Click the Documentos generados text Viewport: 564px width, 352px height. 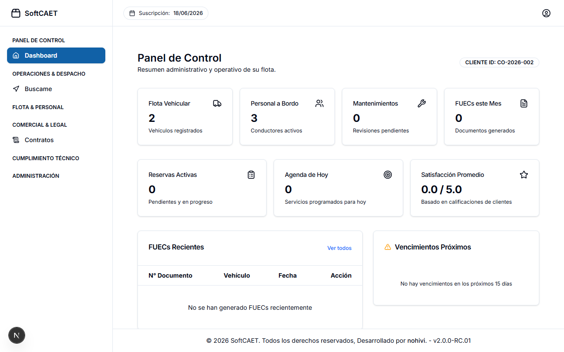pos(485,131)
